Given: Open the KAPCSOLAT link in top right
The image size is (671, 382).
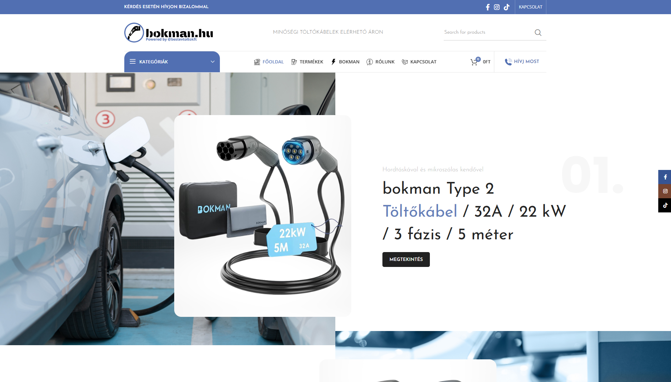Looking at the screenshot, I should pyautogui.click(x=530, y=7).
